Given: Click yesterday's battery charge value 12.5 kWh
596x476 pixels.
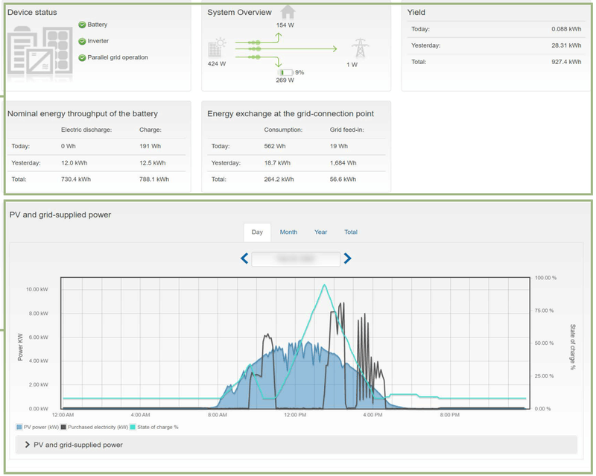Looking at the screenshot, I should click(x=153, y=162).
